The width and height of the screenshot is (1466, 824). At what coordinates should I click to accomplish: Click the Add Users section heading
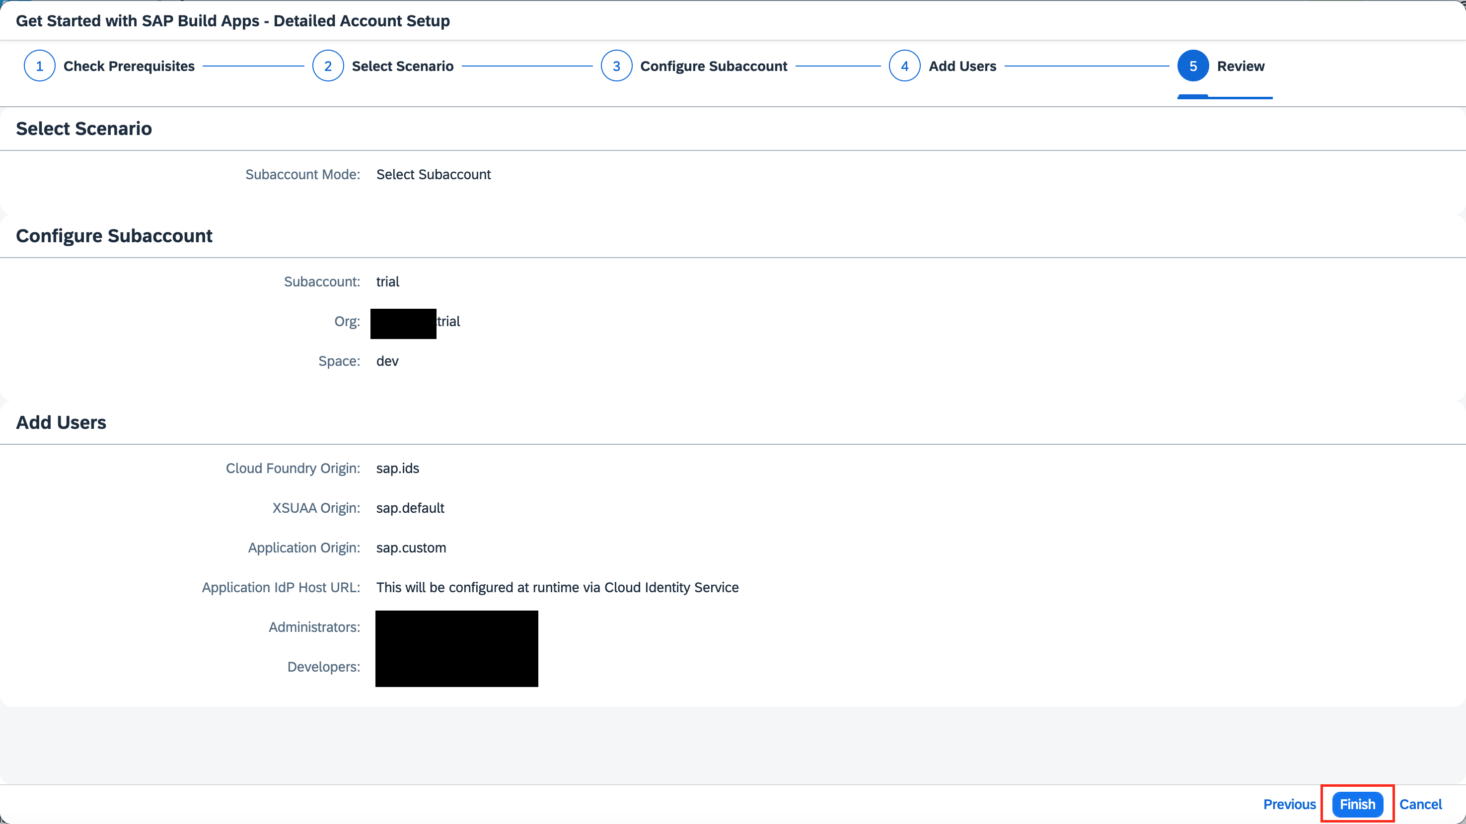[61, 422]
